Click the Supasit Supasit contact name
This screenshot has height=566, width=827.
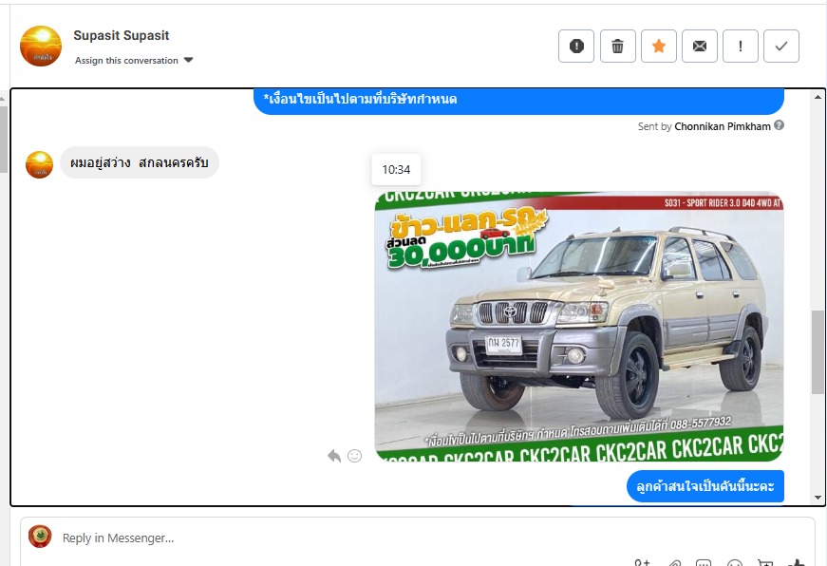coord(122,35)
